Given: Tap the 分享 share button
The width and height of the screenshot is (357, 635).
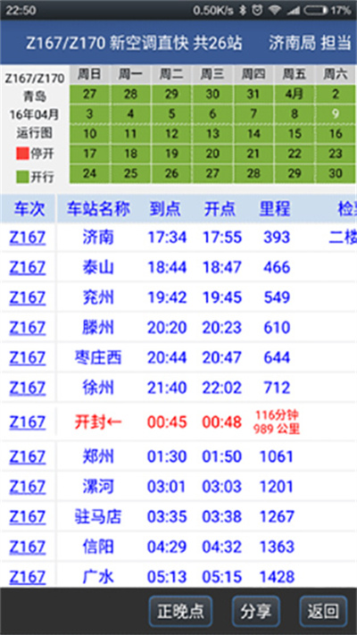Looking at the screenshot, I should pos(256,612).
